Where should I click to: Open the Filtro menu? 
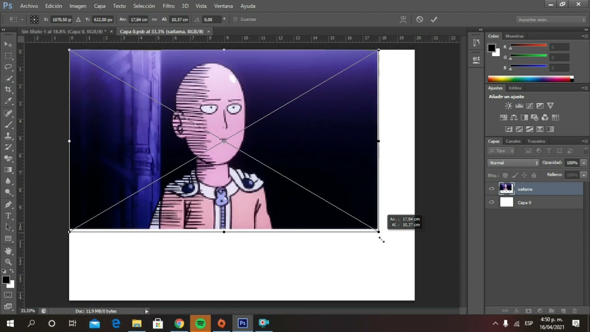168,6
